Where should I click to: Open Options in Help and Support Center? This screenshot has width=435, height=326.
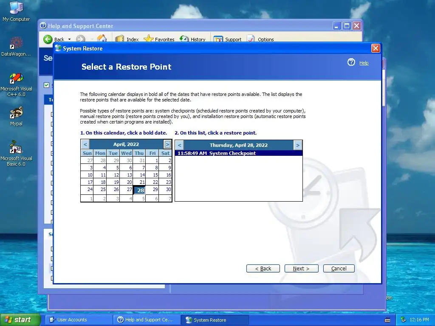(260, 39)
